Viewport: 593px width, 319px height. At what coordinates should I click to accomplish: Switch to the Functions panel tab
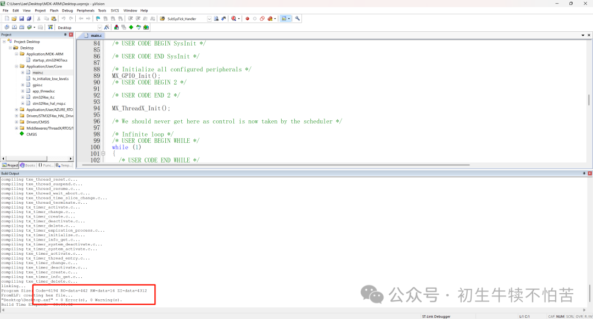pos(46,165)
